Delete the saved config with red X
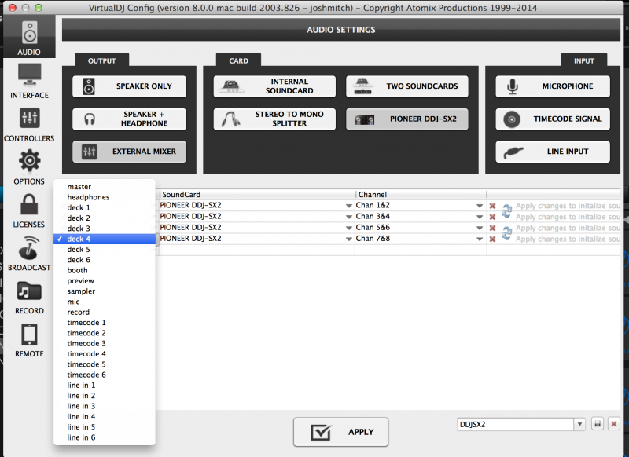Image resolution: width=629 pixels, height=457 pixels. point(614,424)
